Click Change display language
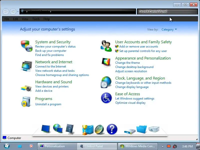This screenshot has width=200, height=150. click(132, 87)
